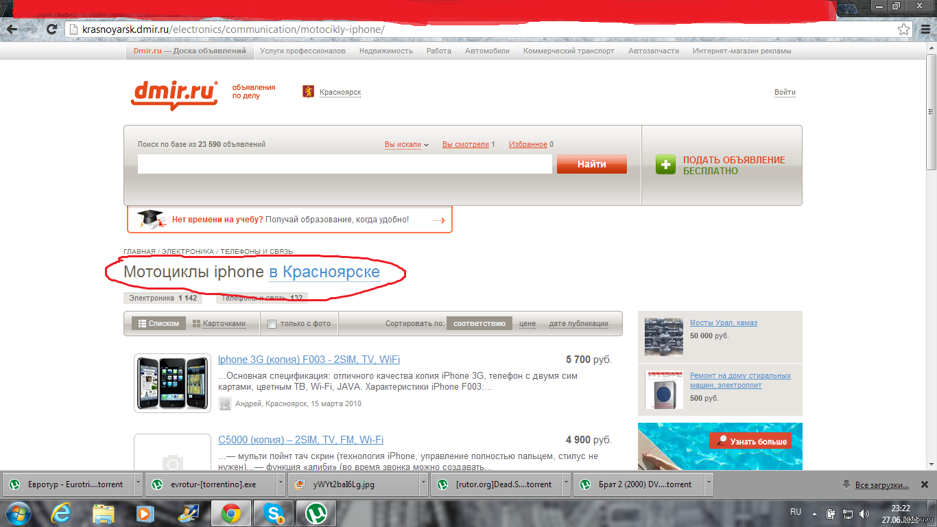Open dropdown arrow for Брат 2 torrent
Image resolution: width=937 pixels, height=527 pixels.
tap(709, 484)
